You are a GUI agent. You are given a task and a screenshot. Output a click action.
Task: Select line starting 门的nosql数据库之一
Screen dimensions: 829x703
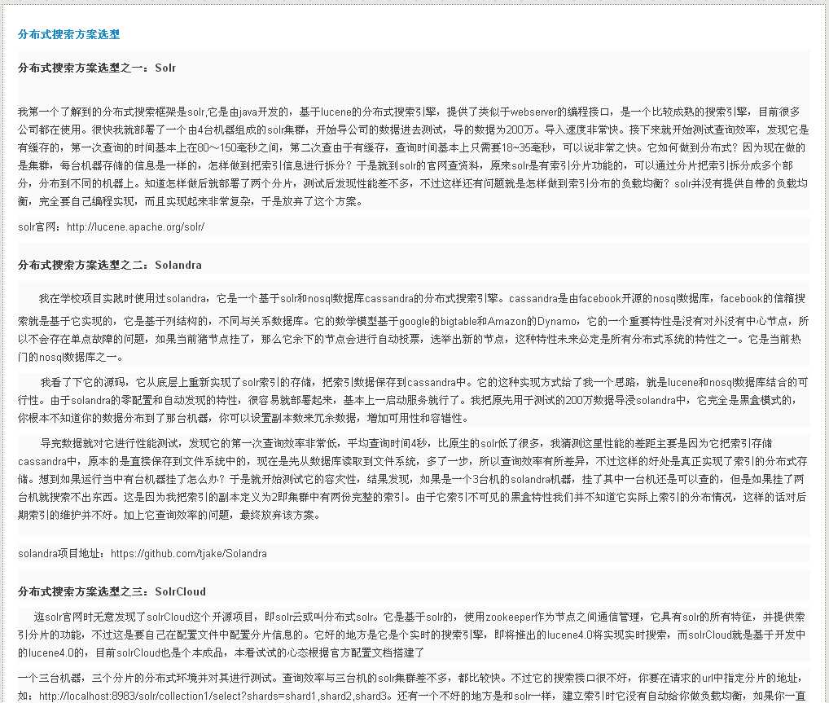(x=71, y=357)
